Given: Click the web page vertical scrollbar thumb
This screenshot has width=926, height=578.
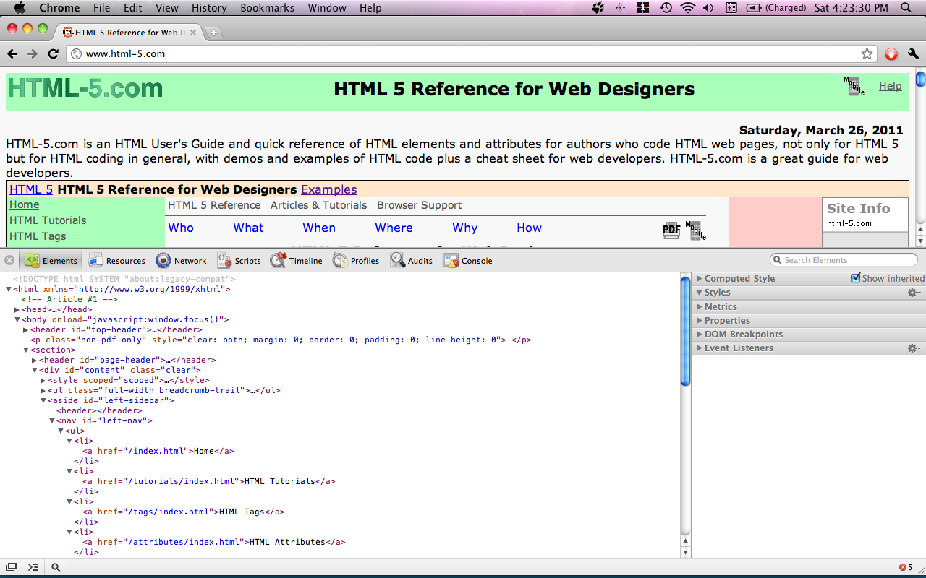Looking at the screenshot, I should [x=920, y=78].
